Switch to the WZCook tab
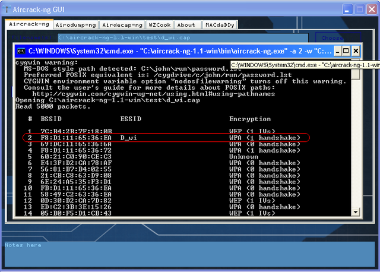 coord(160,25)
